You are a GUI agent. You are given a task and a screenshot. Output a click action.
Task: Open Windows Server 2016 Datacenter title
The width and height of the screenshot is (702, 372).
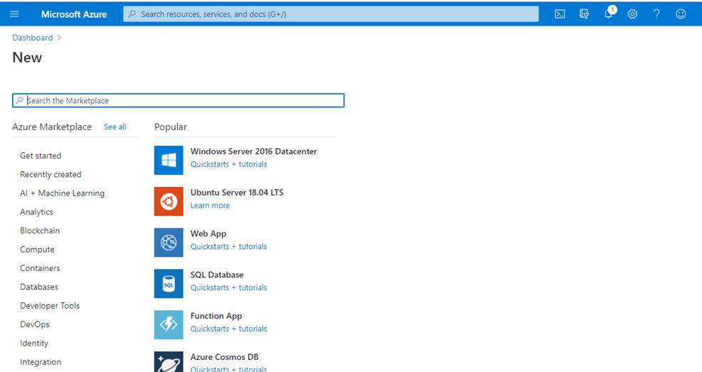[x=253, y=152]
